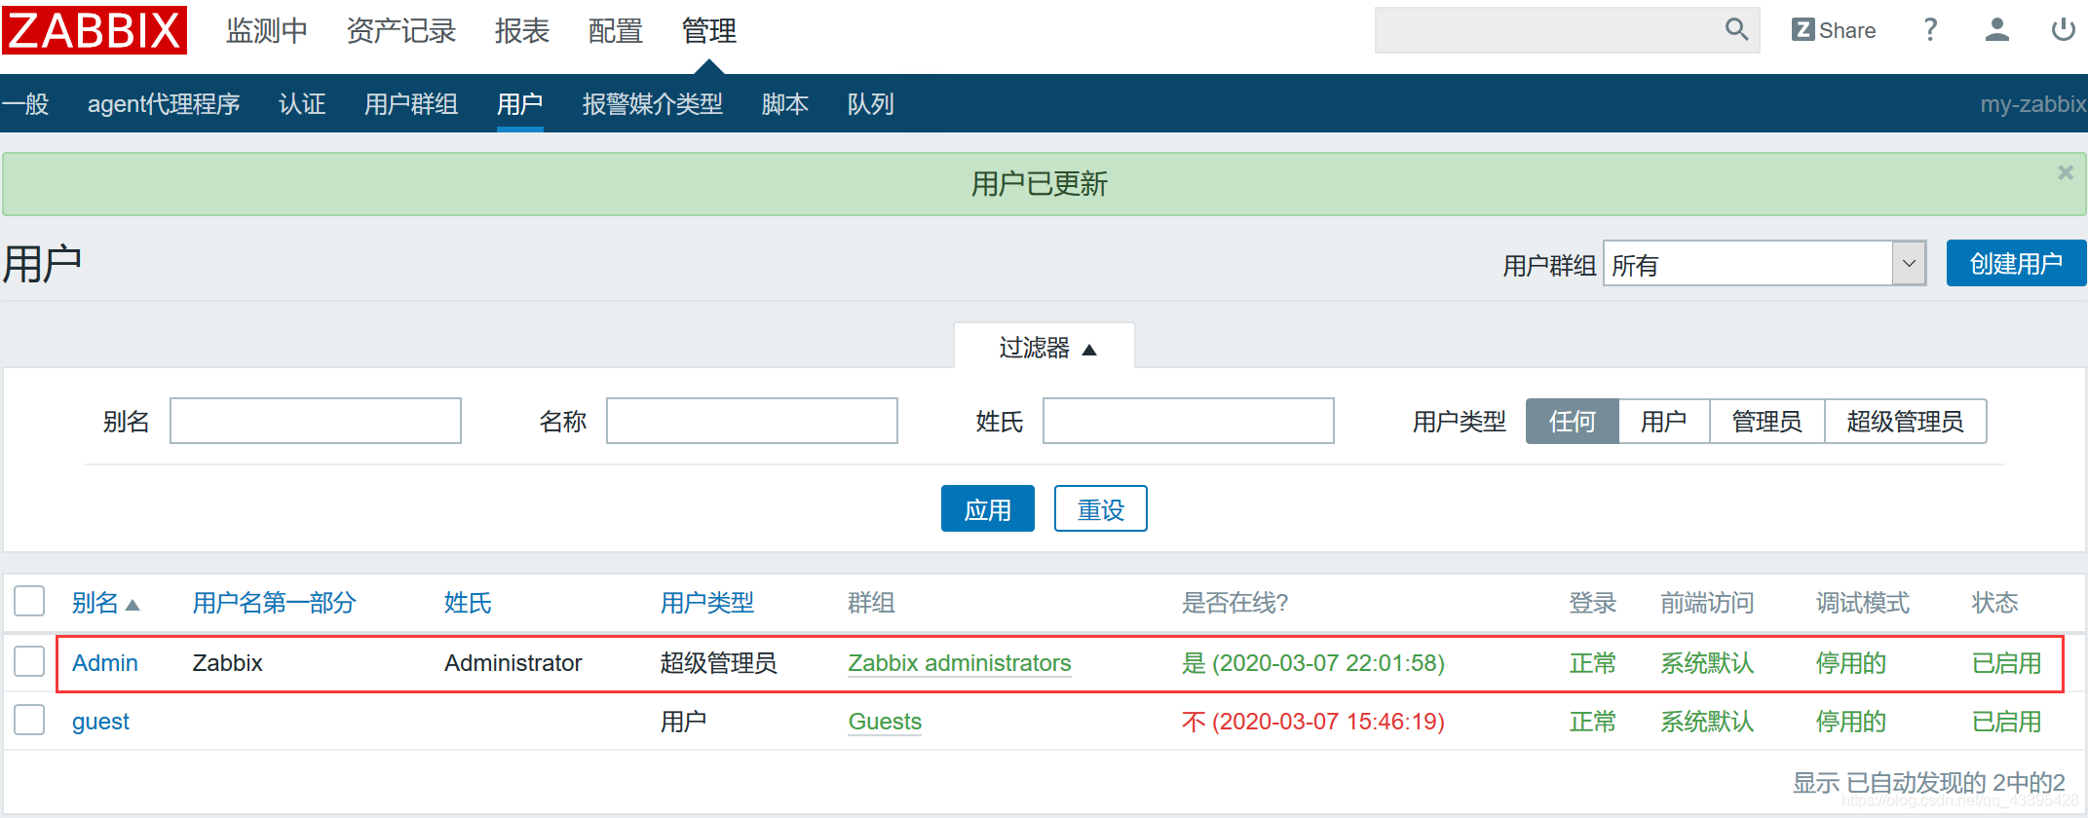Image resolution: width=2088 pixels, height=818 pixels.
Task: Open Zabbix administrators group link
Action: (960, 663)
